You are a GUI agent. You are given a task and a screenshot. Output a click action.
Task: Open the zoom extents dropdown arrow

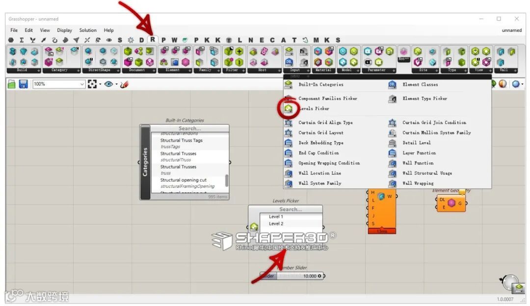pyautogui.click(x=100, y=84)
